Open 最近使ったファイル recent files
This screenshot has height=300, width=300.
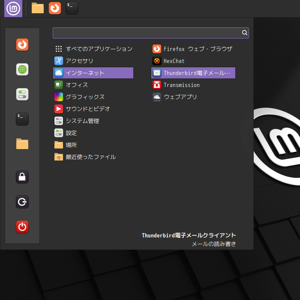pyautogui.click(x=93, y=157)
